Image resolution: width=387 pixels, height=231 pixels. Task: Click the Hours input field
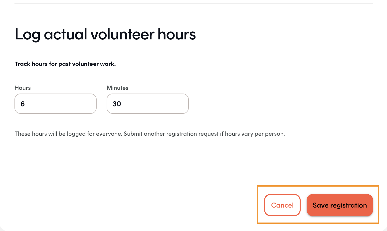click(x=55, y=104)
